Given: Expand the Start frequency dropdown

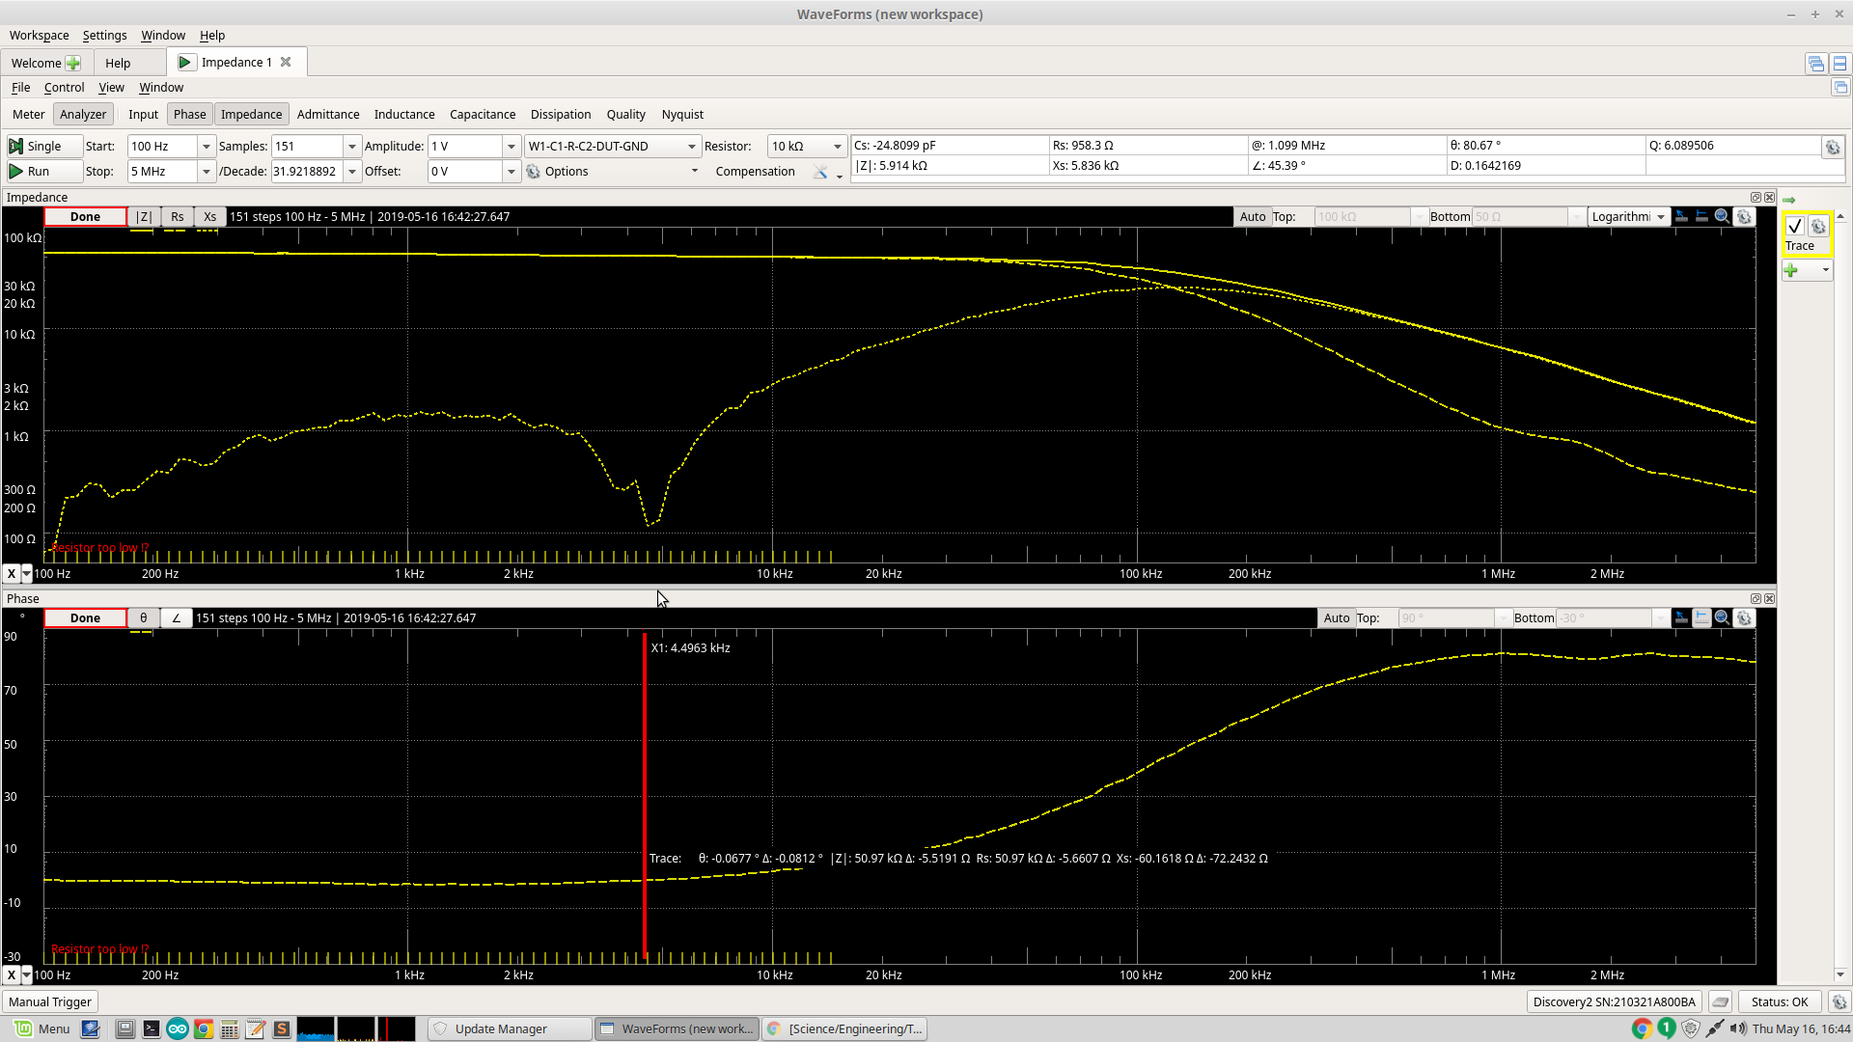Looking at the screenshot, I should [206, 146].
